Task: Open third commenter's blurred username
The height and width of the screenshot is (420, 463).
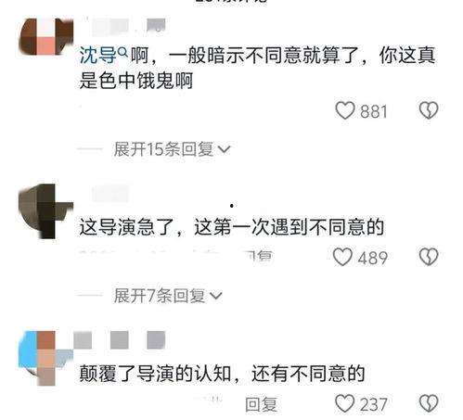Action: [120, 340]
